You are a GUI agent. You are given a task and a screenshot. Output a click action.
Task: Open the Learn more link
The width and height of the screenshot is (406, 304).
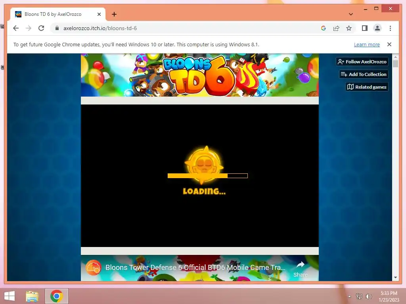click(367, 44)
